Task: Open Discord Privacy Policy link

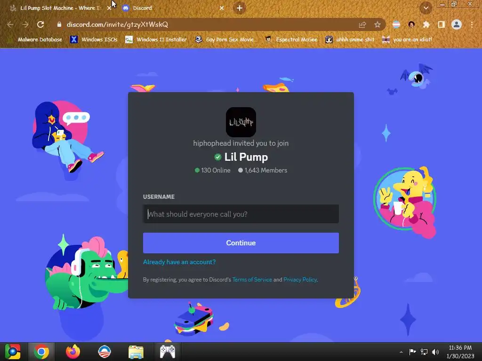Action: tap(300, 280)
